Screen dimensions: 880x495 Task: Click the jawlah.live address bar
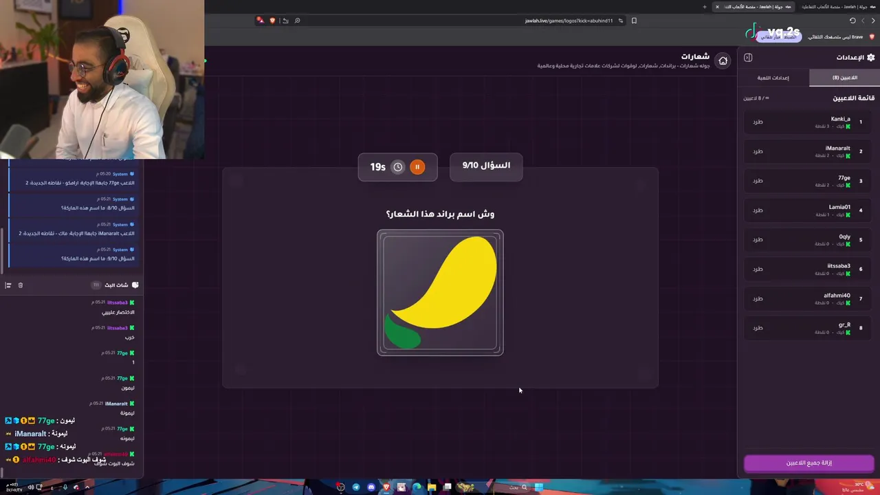coord(569,21)
